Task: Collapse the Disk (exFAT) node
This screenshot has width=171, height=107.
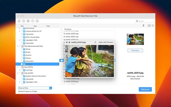Action: coord(18,73)
